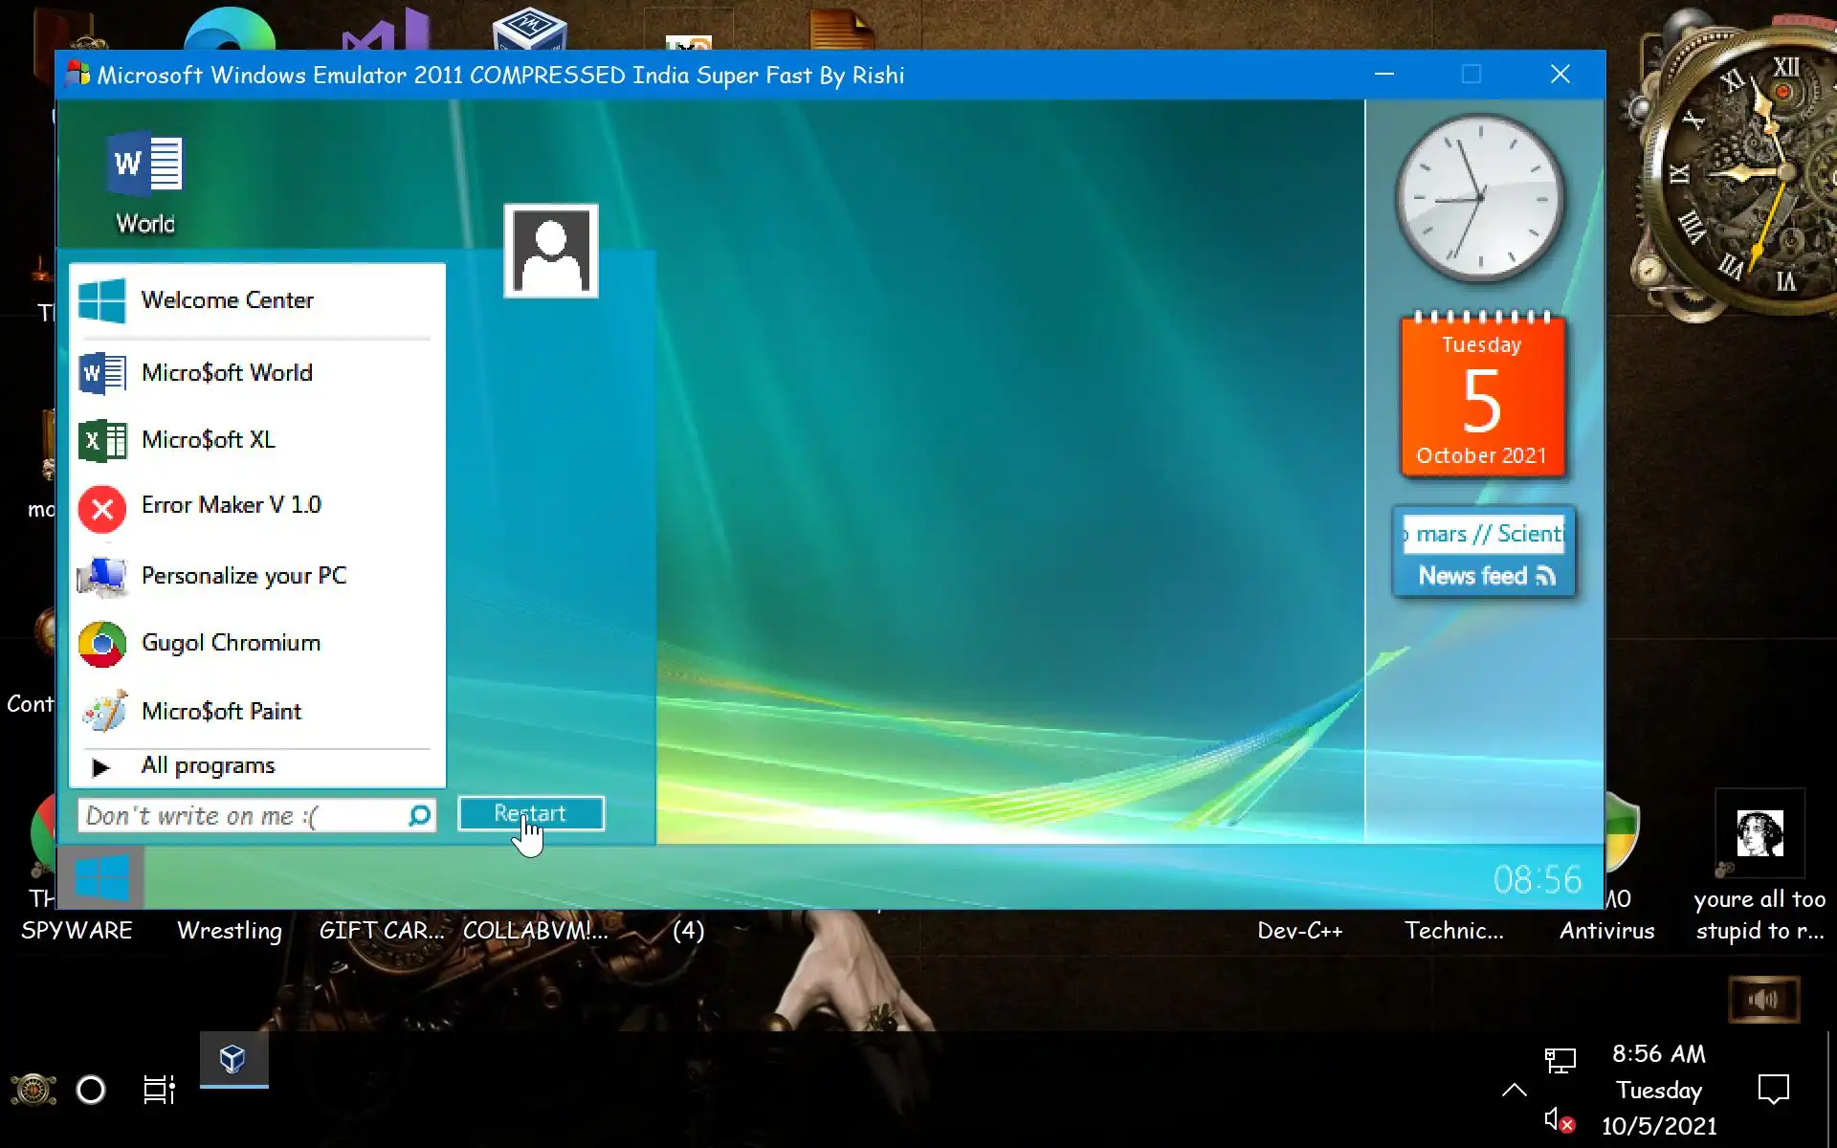The width and height of the screenshot is (1837, 1148).
Task: Click the emulator Start button
Action: pos(101,877)
